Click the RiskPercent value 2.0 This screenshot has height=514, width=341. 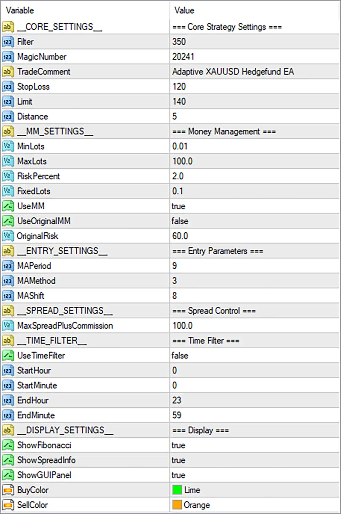(178, 176)
